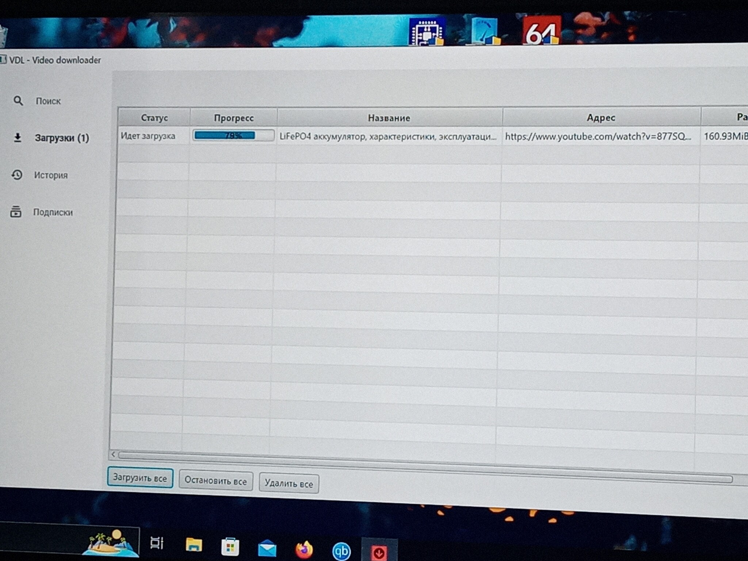Open qBittorrent from the taskbar
This screenshot has height=561, width=748.
click(x=341, y=551)
